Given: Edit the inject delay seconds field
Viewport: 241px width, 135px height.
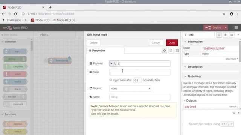Looking at the screenshot, I should 137,80.
